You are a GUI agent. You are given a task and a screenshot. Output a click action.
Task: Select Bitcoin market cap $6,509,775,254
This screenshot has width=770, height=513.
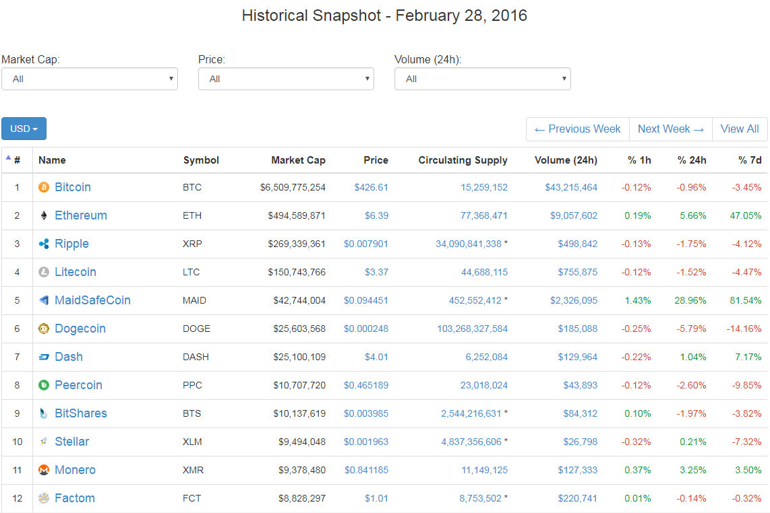click(293, 187)
